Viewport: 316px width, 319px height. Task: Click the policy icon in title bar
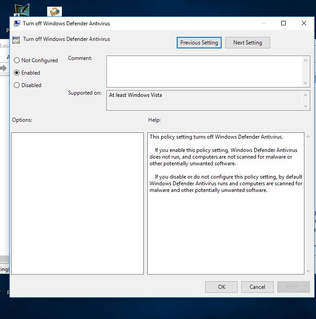[17, 24]
